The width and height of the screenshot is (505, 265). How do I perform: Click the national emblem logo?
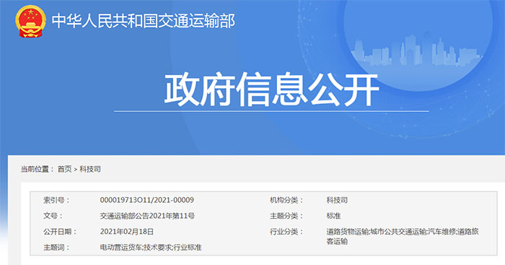(x=30, y=21)
